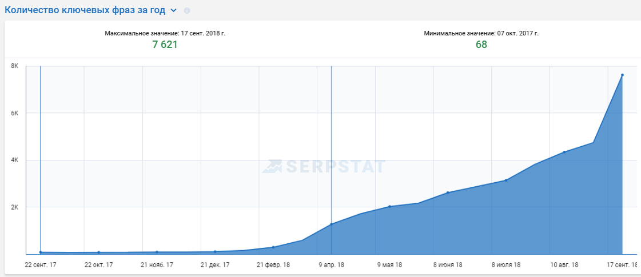Click the vertical marker line at 9 апр. 18
The height and width of the screenshot is (277, 641).
coord(332,143)
